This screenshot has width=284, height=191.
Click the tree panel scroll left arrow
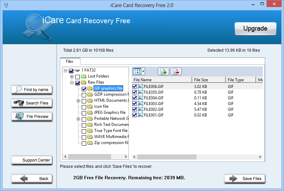point(65,156)
